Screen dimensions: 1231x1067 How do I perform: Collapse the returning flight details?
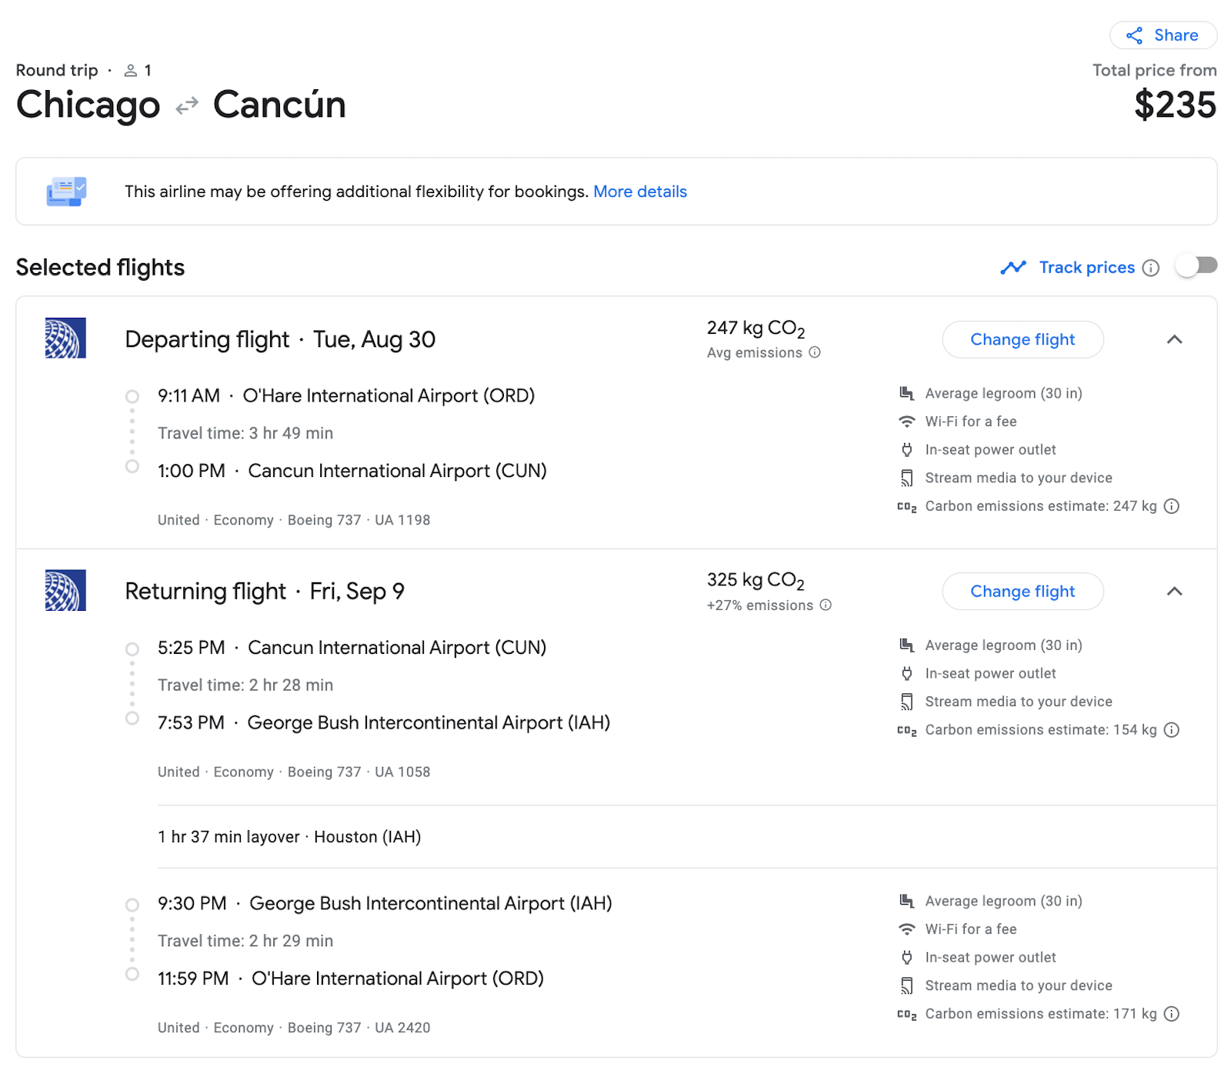tap(1175, 592)
